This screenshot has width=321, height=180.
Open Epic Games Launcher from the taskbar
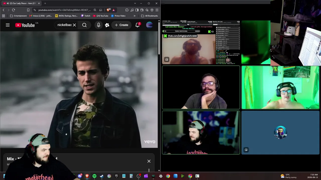116,176
